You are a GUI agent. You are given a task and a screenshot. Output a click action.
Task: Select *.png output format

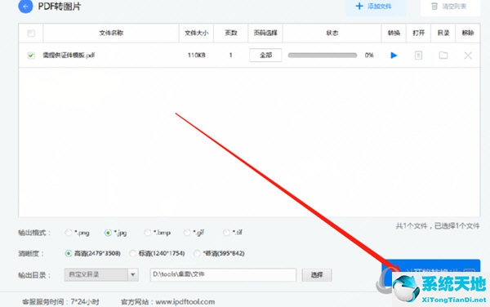click(x=68, y=233)
